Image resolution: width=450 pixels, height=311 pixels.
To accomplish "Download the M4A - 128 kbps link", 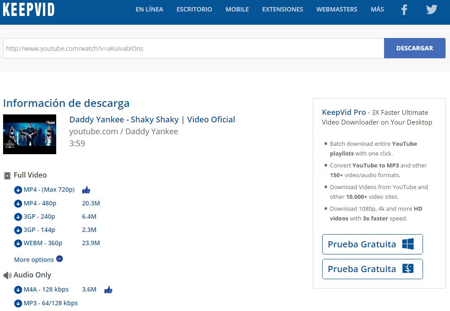I will 46,289.
